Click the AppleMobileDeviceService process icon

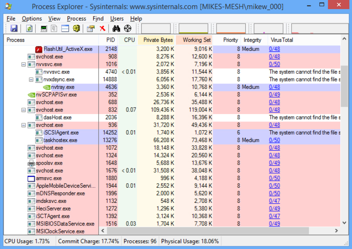(x=31, y=186)
